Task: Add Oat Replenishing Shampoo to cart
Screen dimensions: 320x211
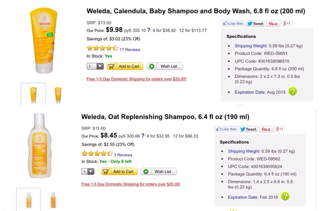Action: coord(119,172)
